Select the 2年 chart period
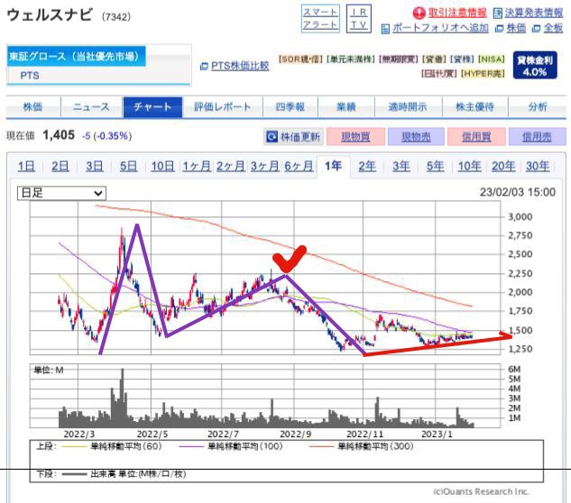 pos(367,167)
